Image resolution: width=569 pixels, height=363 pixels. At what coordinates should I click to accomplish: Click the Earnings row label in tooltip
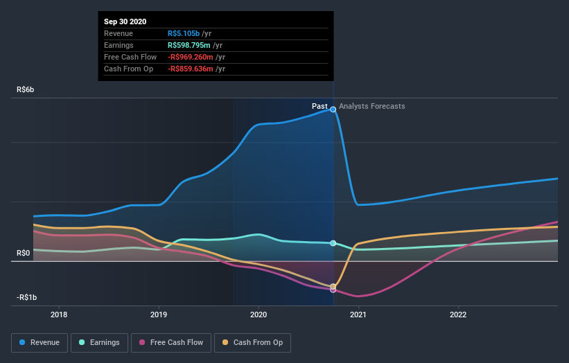(119, 45)
